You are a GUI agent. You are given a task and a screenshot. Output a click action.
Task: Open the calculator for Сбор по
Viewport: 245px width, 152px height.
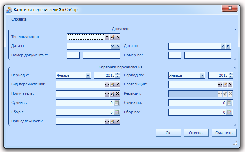229,112
